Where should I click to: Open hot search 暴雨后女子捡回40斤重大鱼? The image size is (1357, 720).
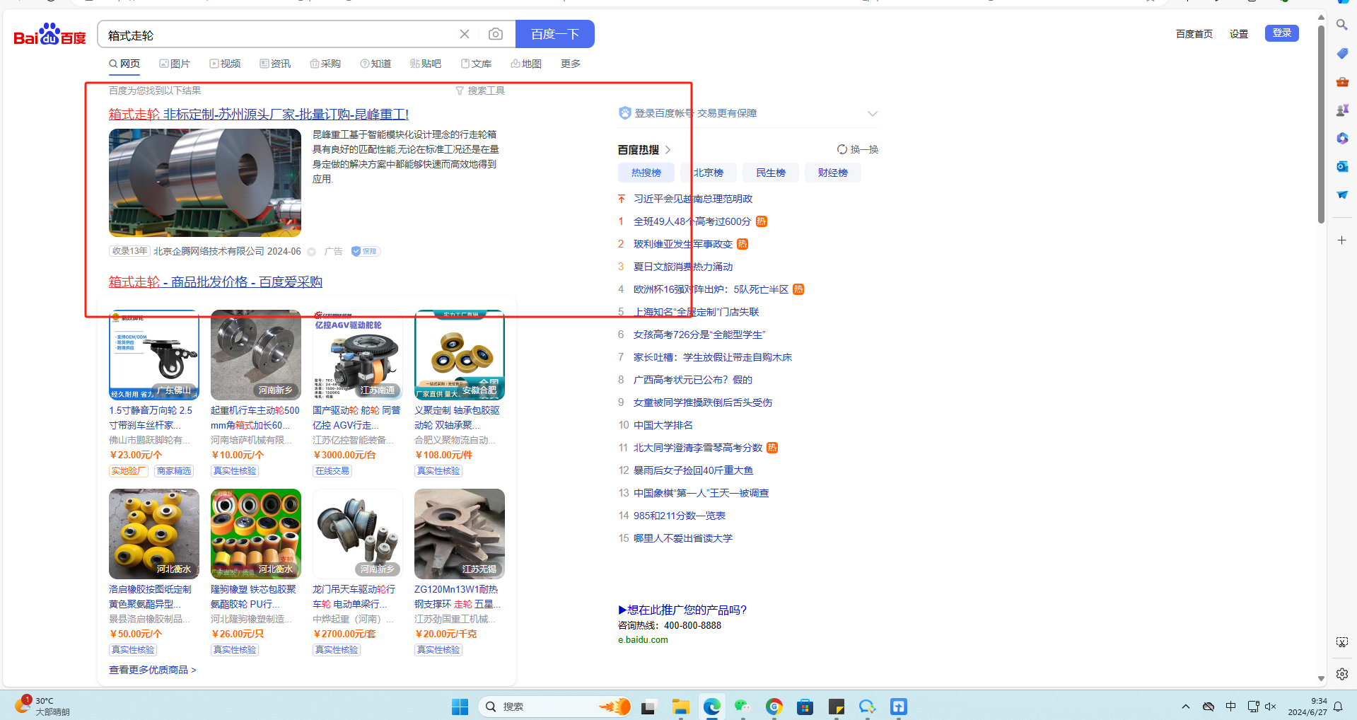(x=694, y=470)
